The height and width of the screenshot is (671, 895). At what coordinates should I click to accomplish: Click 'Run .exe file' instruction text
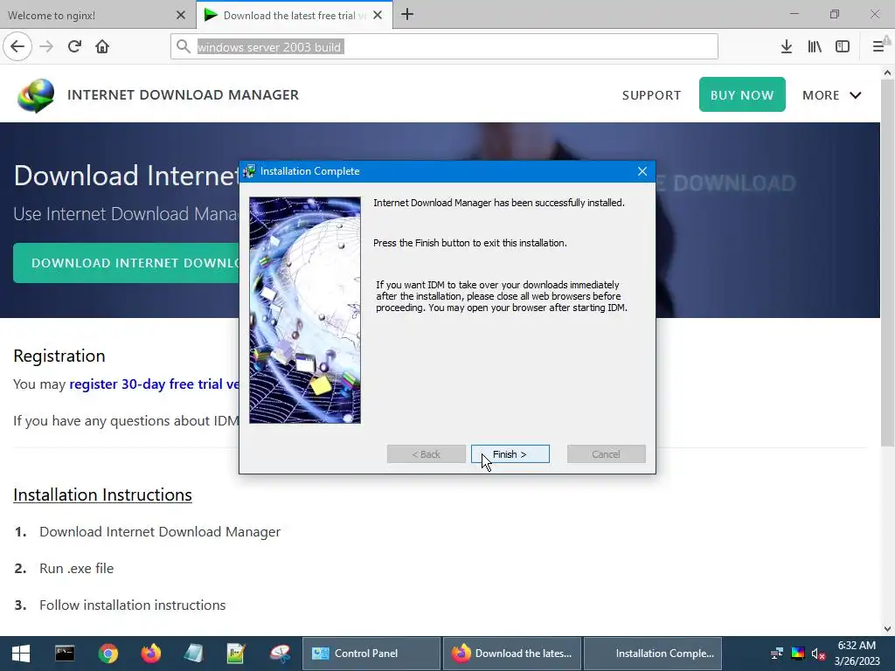click(x=77, y=568)
